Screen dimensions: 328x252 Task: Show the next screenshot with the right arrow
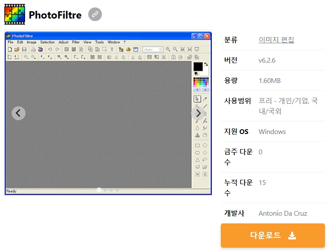pyautogui.click(x=198, y=113)
